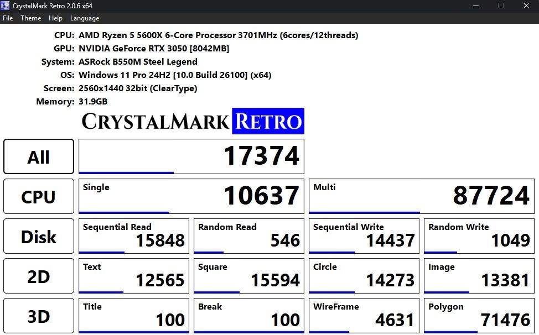Open the Help menu

(x=55, y=18)
